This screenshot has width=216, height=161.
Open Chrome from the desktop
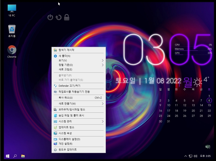pos(11,50)
